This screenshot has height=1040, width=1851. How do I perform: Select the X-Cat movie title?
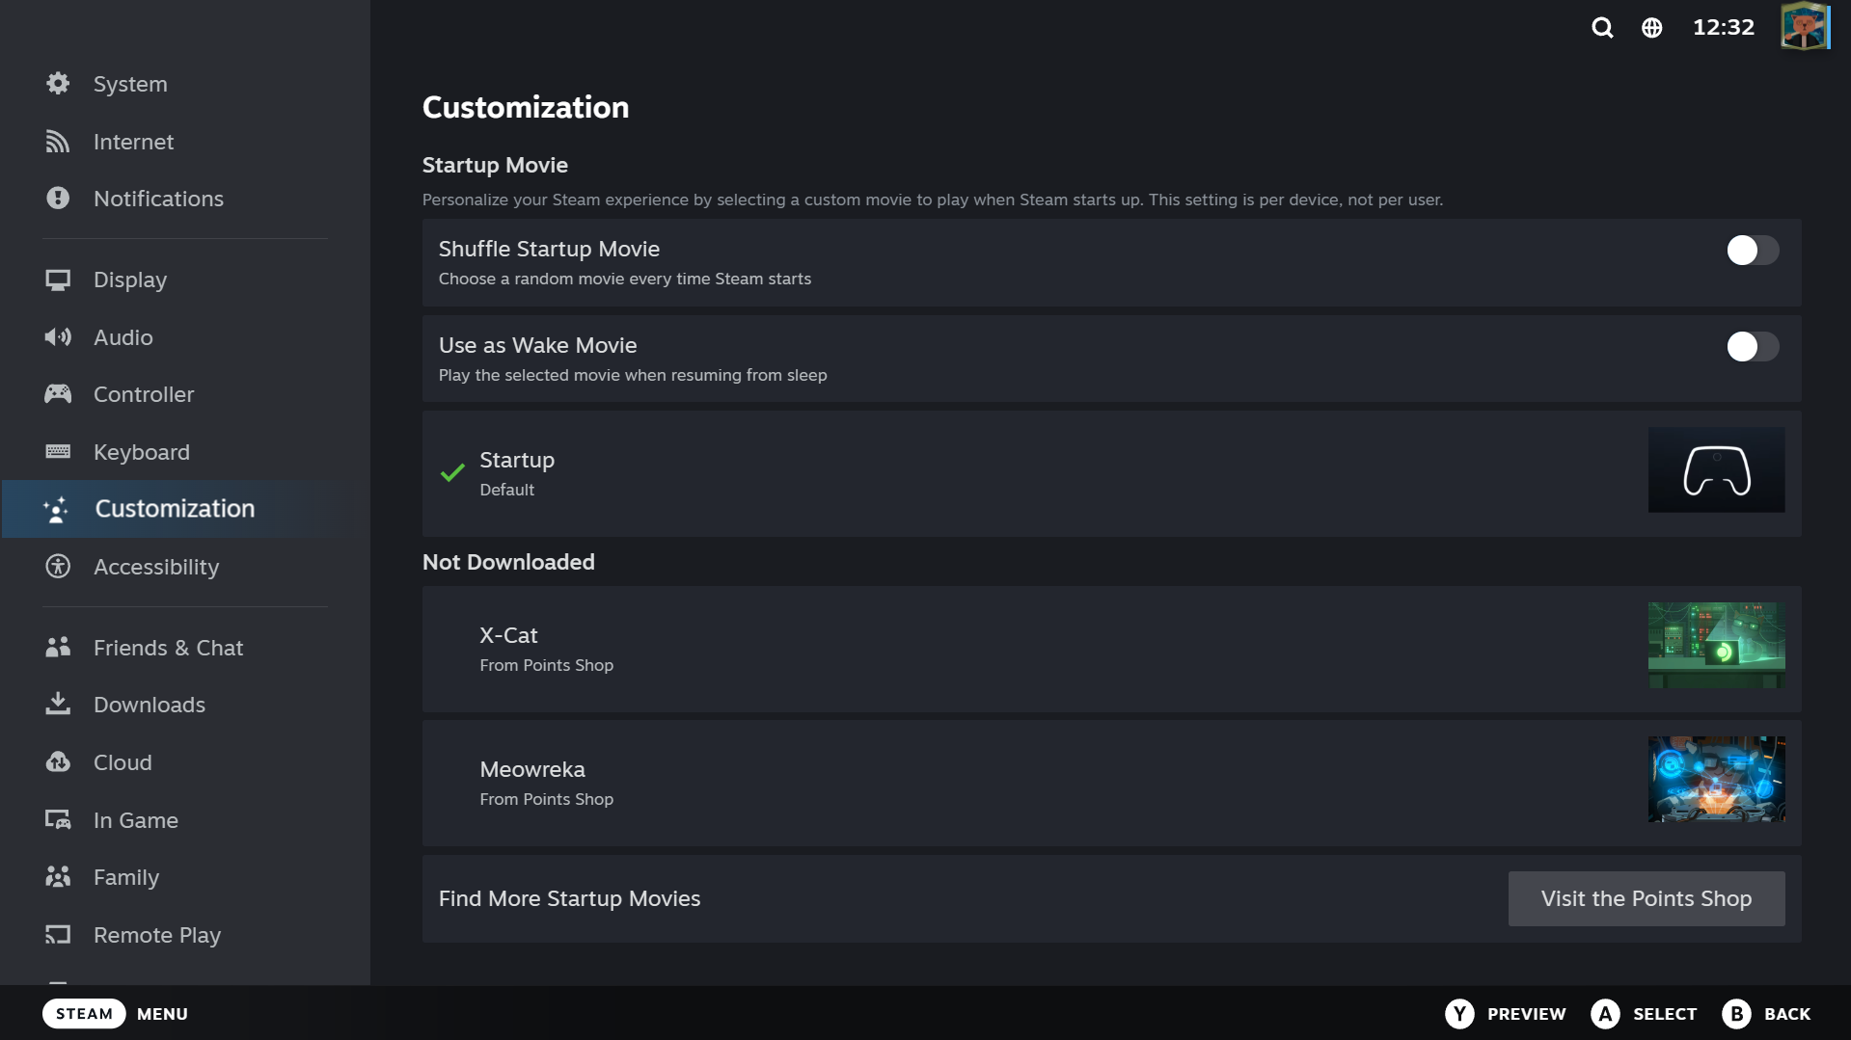coord(508,635)
